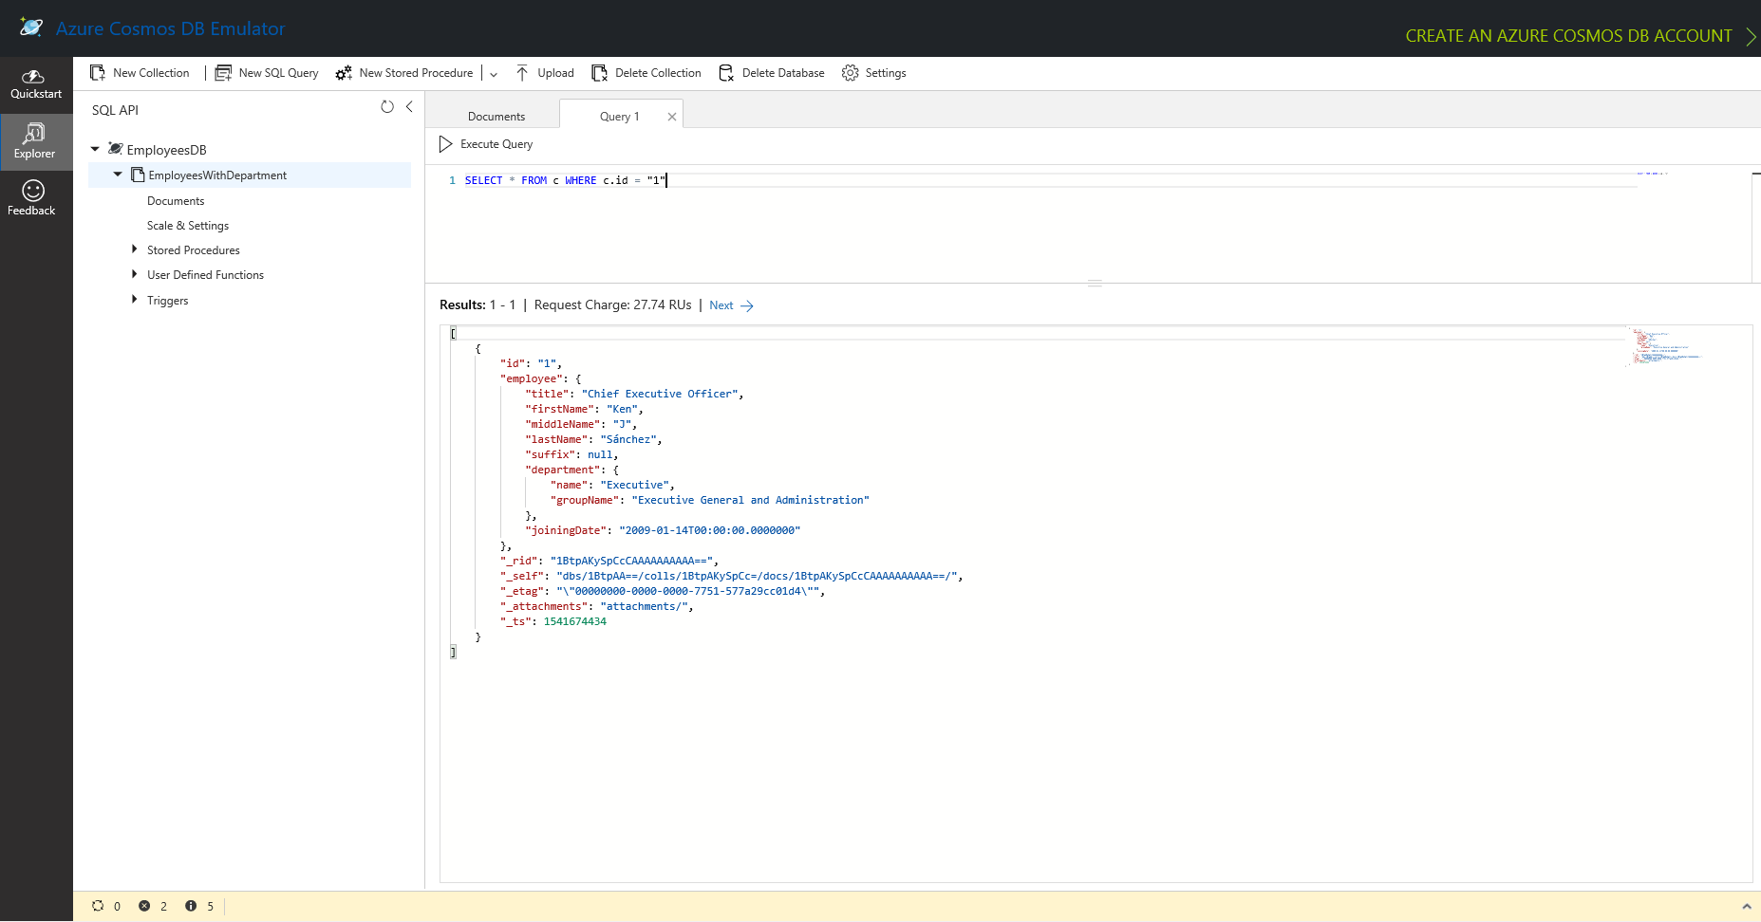Click the Delete Collection button label
The image size is (1761, 922).
[x=658, y=73]
